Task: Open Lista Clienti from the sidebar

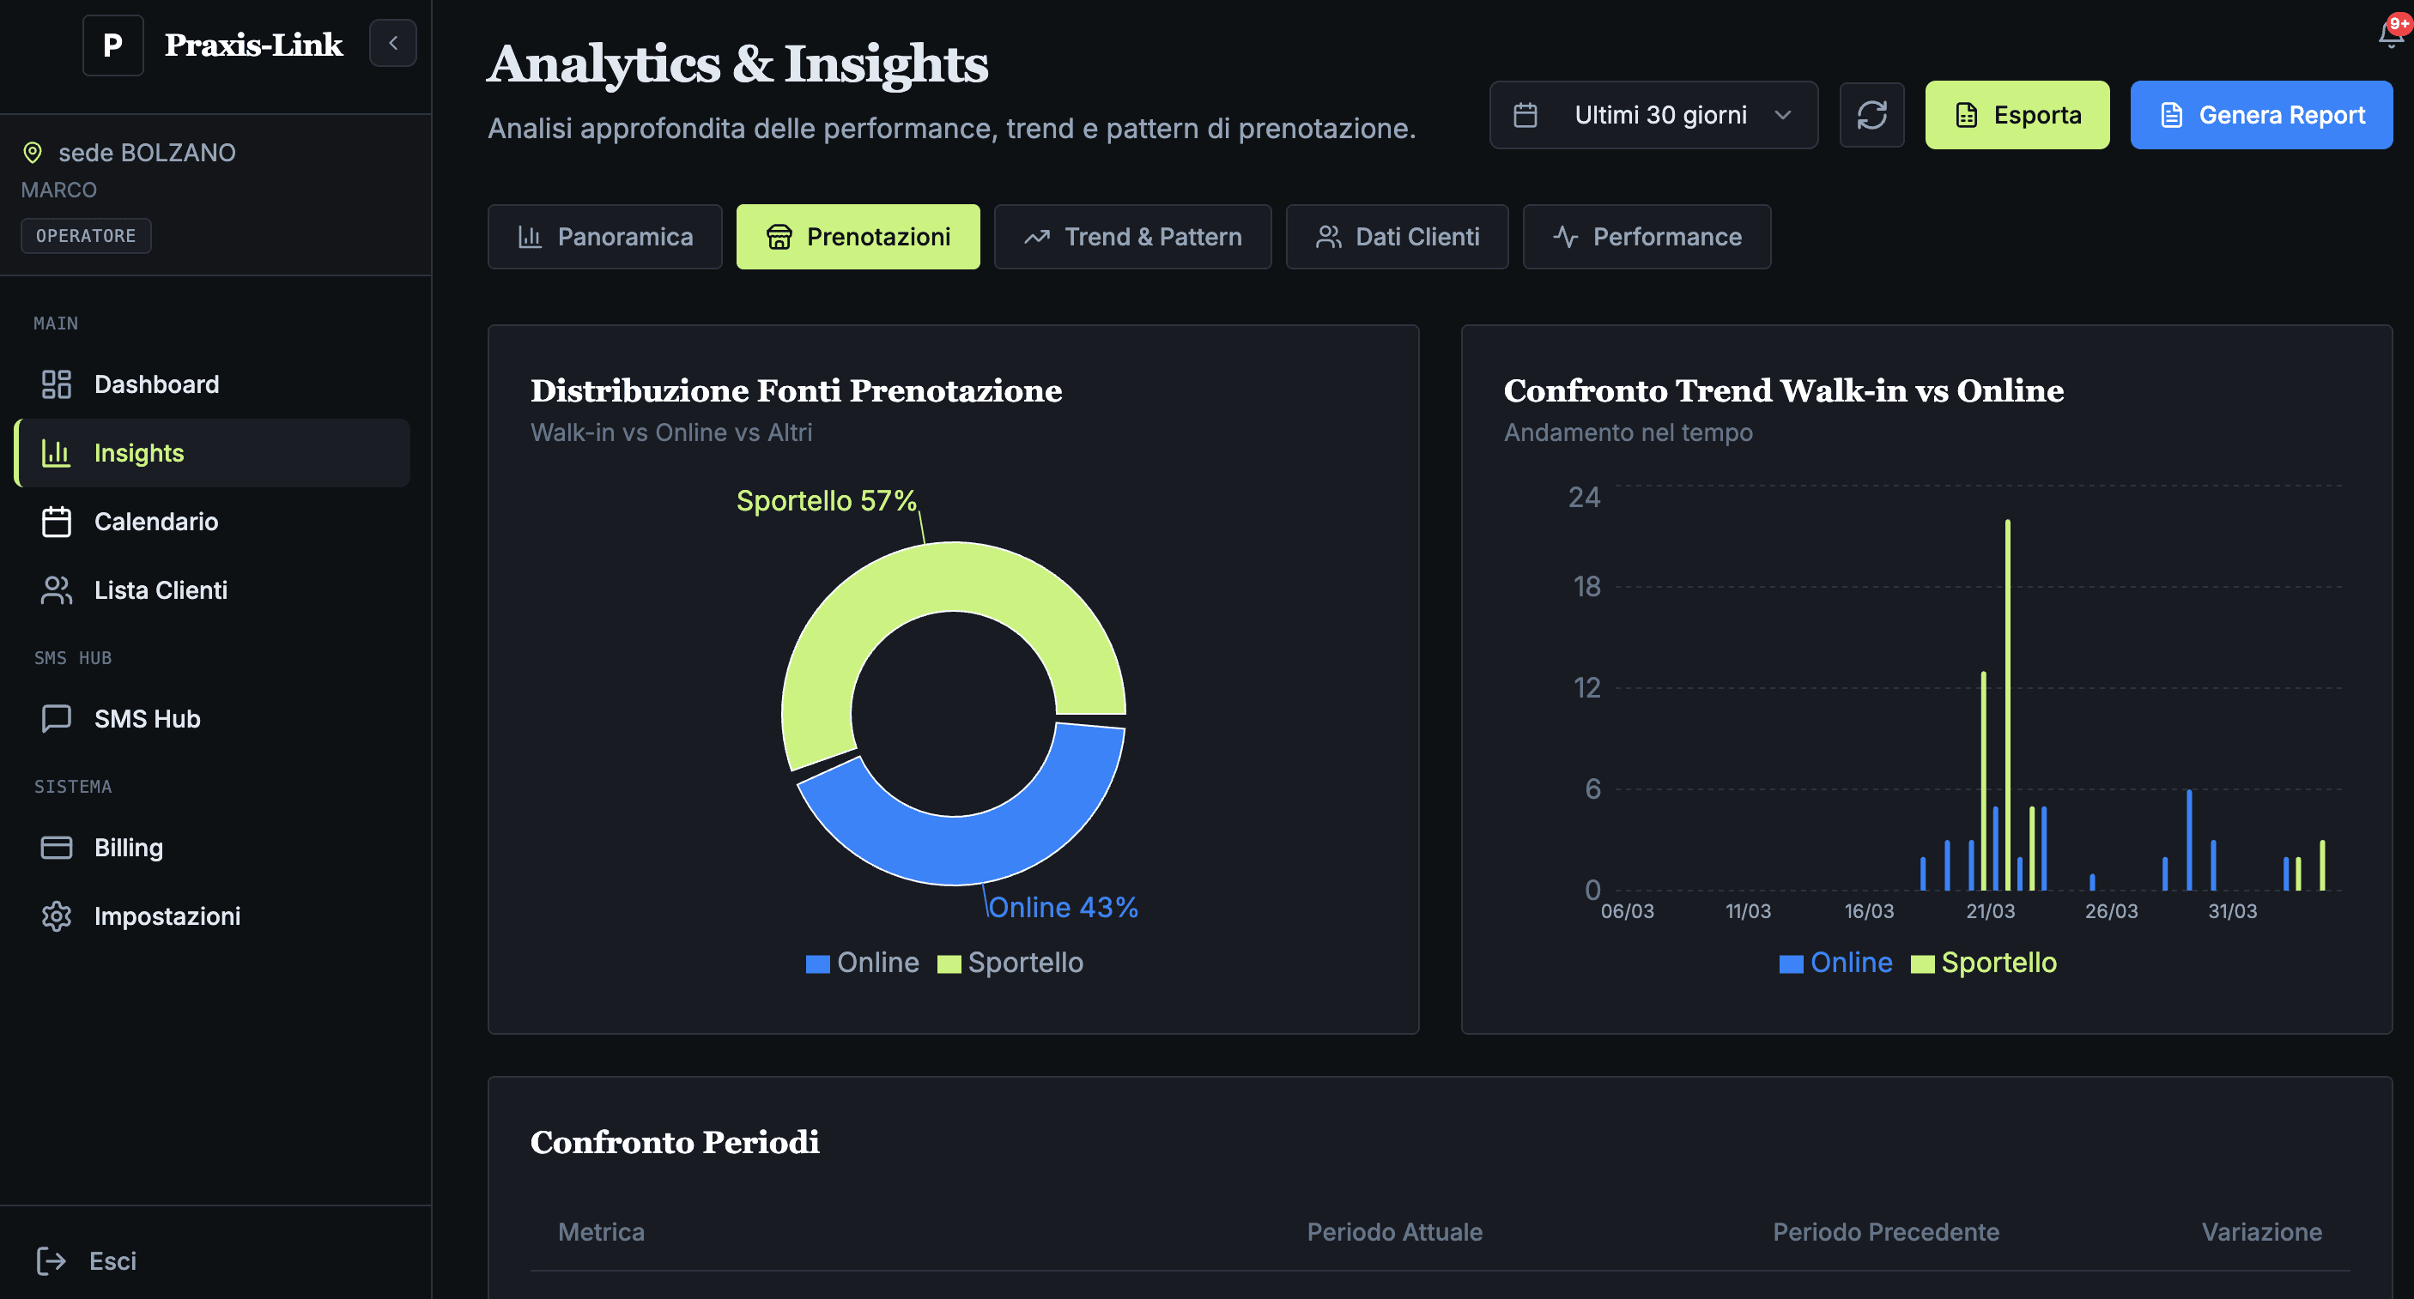Action: (x=161, y=590)
